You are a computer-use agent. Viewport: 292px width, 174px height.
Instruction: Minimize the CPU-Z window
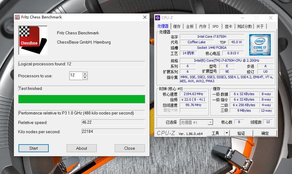click(x=242, y=18)
